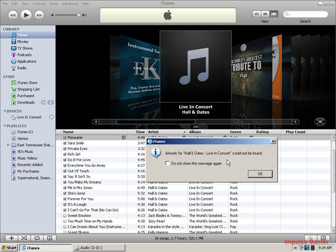
Task: Uncheck the Sara Smile song checkbox
Action: (x=65, y=143)
